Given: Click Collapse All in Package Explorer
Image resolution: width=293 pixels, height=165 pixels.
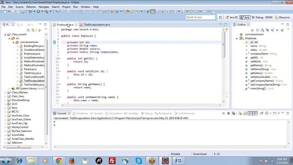Looking at the screenshot, I should [28, 30].
